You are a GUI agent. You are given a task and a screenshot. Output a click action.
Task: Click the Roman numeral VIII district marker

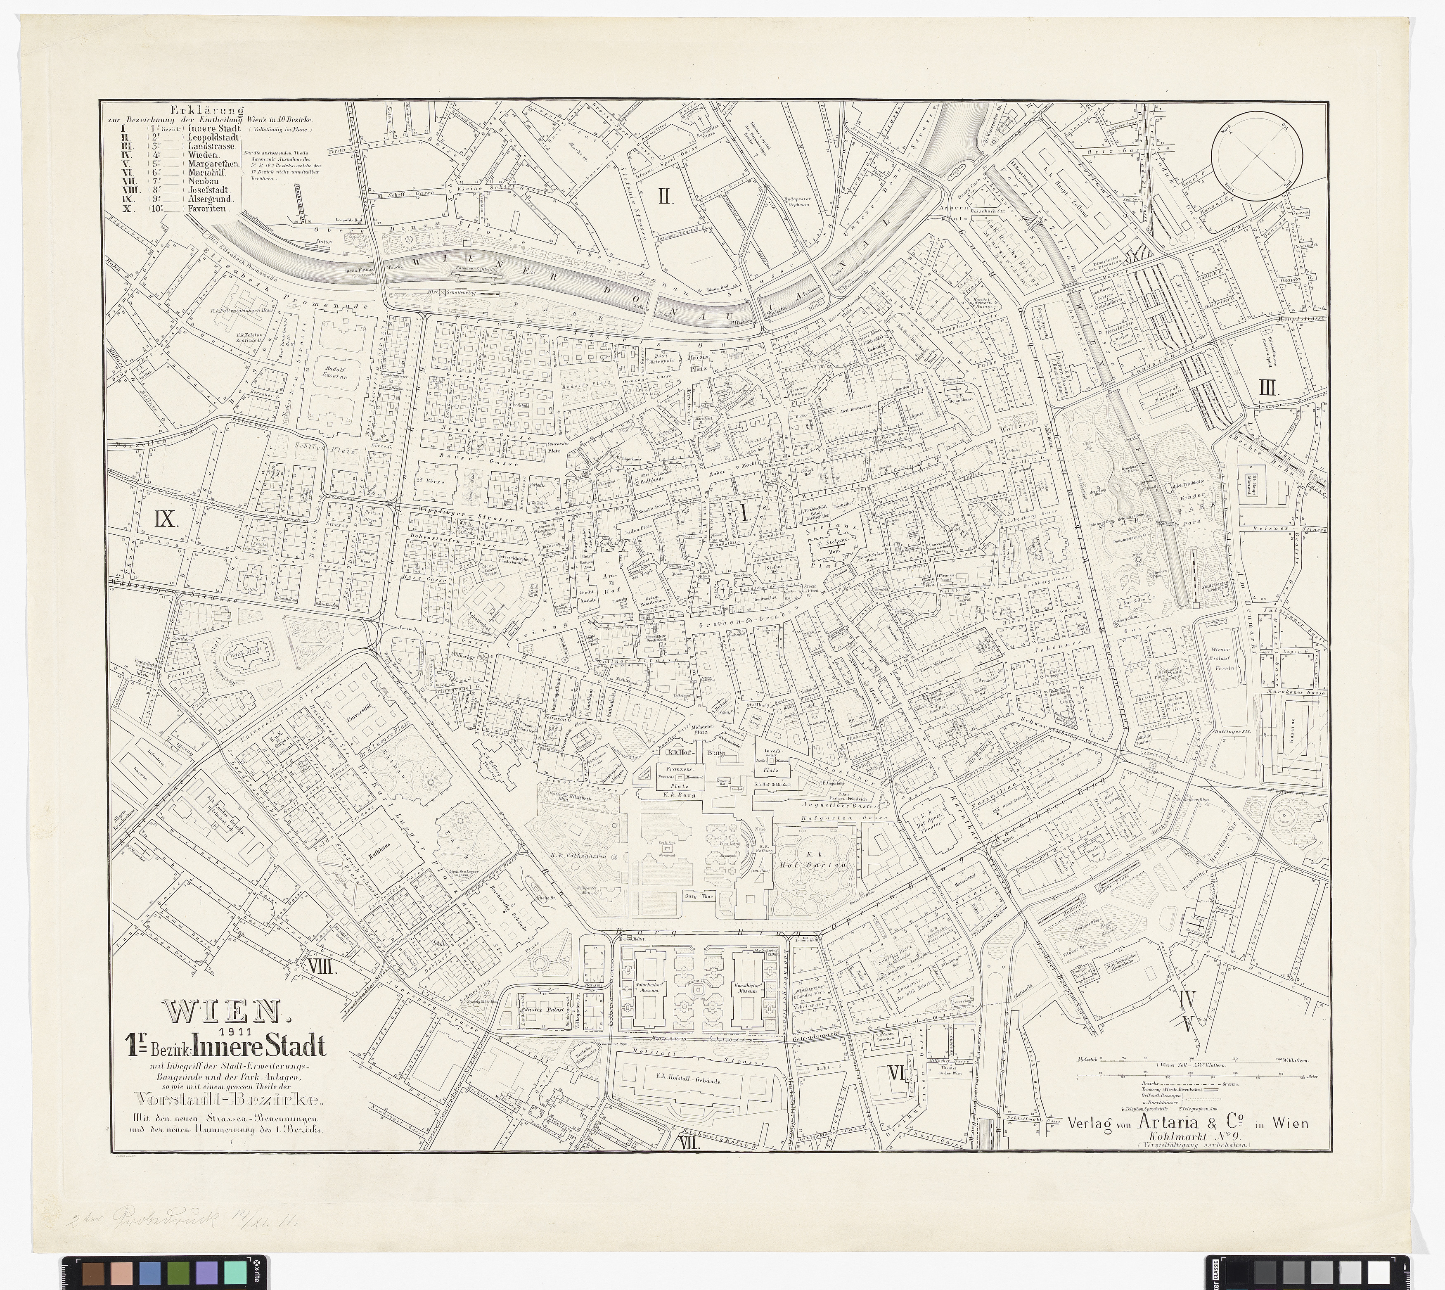pos(320,966)
